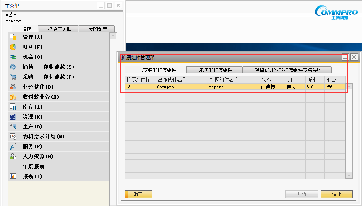
Task: Click the 生产(D) module icon
Action: coord(13,126)
